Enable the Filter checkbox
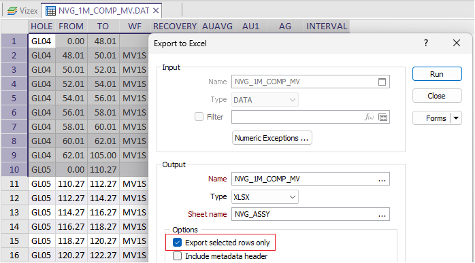Screen dimensions: 475x263 (x=199, y=117)
